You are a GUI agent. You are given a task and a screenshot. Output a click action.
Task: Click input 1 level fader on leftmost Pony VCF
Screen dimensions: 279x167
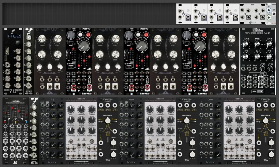[x=79, y=66]
